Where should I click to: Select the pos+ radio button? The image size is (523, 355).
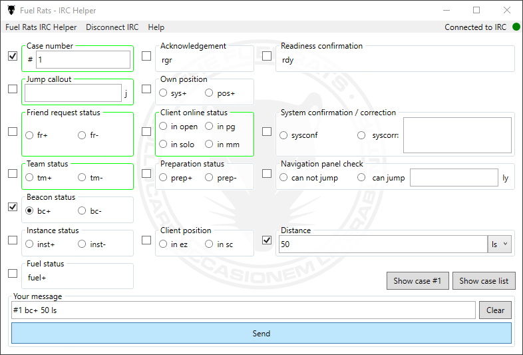(x=209, y=93)
